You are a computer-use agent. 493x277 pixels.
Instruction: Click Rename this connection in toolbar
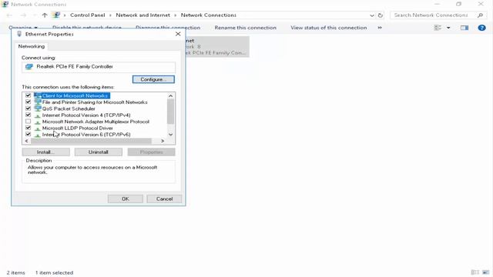tap(245, 28)
